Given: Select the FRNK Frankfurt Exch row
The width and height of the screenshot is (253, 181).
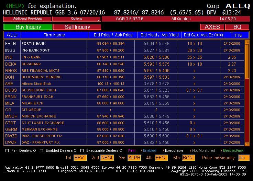Looking at the screenshot, I should click(x=124, y=97).
